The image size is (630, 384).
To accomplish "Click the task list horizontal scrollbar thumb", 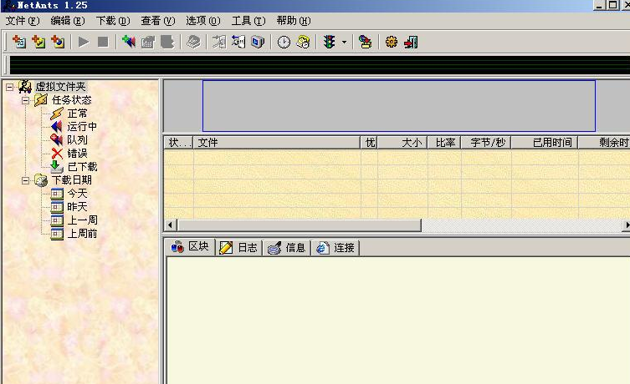I will coord(300,225).
